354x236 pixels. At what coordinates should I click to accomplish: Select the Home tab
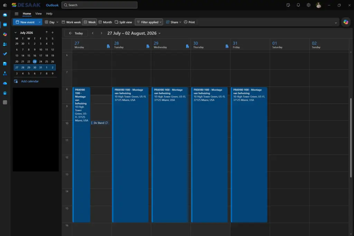coord(27,13)
